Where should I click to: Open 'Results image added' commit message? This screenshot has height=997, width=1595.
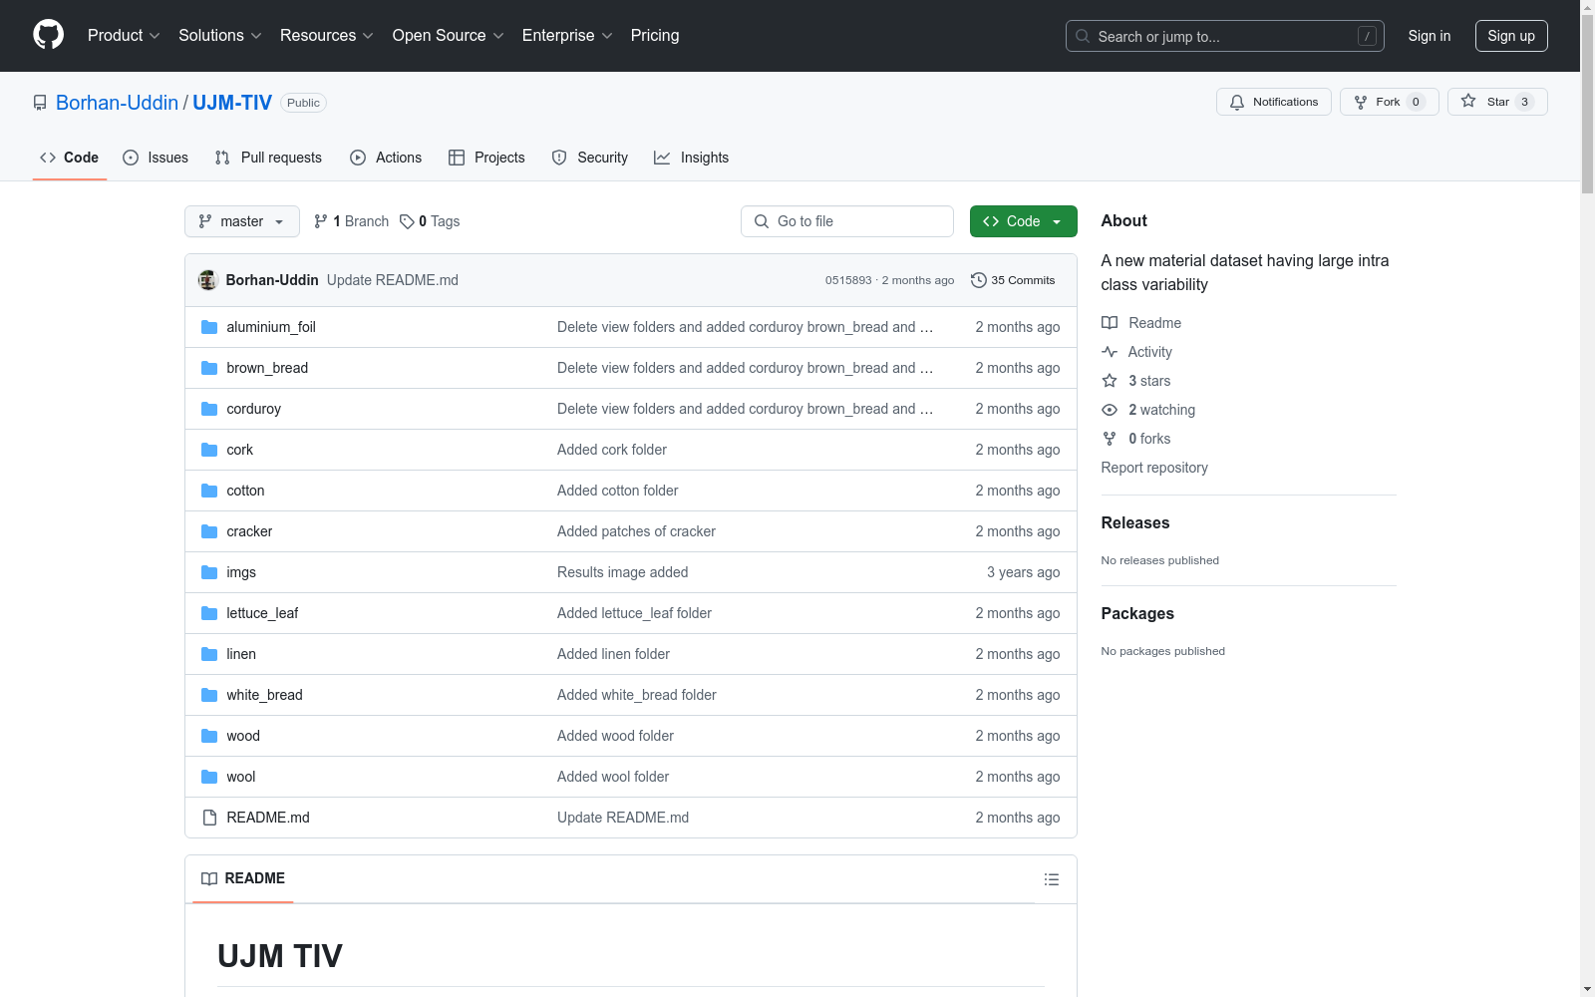pyautogui.click(x=623, y=572)
